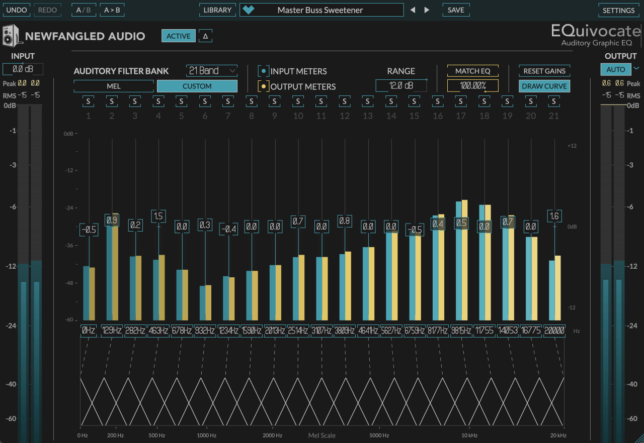Click the RESET GAINS button
644x443 pixels.
tap(544, 71)
